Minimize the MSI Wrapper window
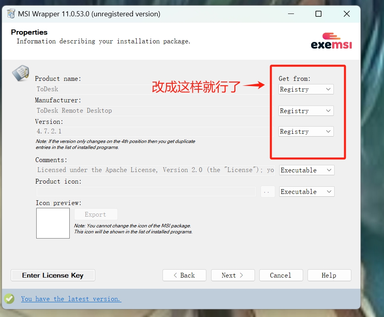 click(291, 14)
